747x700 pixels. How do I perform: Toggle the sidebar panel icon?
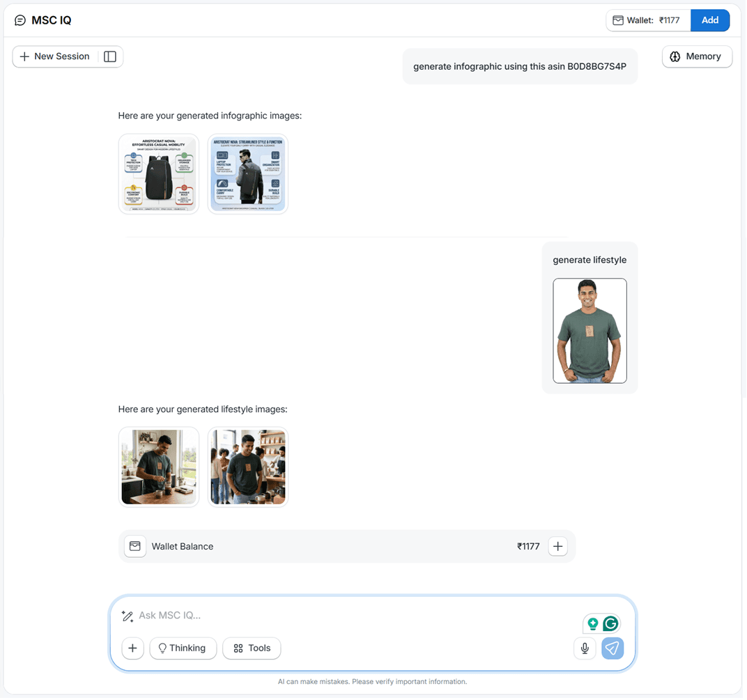(110, 56)
